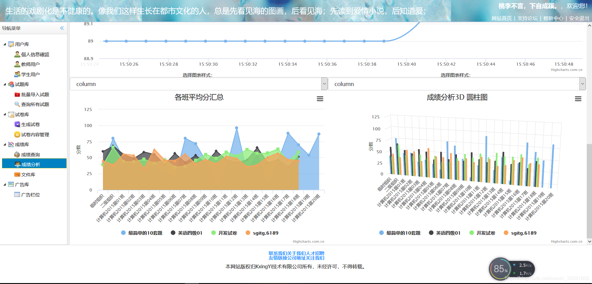592x284 pixels.
Task: Click the 85% circular speed indicator
Action: [x=500, y=269]
